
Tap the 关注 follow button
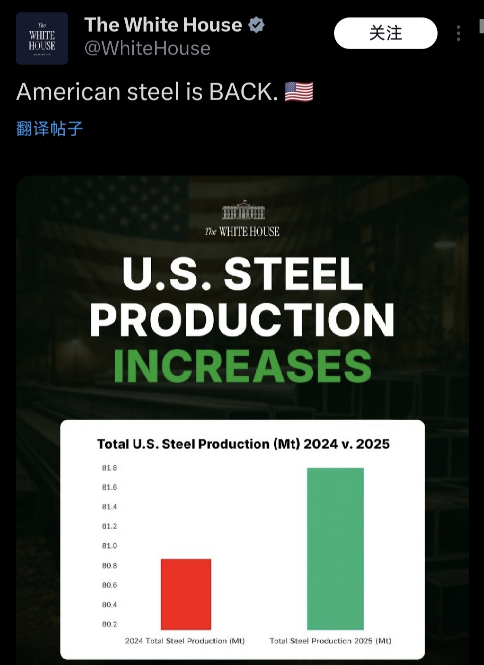tap(385, 33)
